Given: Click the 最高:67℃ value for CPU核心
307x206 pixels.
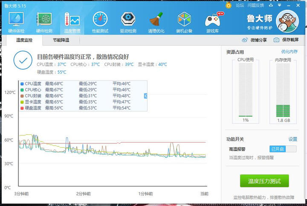Looking at the screenshot, I should coord(54,90).
